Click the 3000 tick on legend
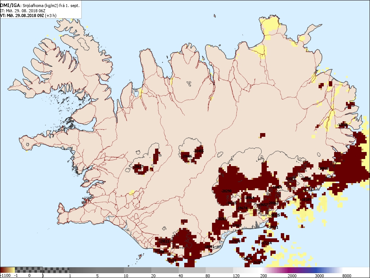The height and width of the screenshot is (278, 370). (x=319, y=275)
